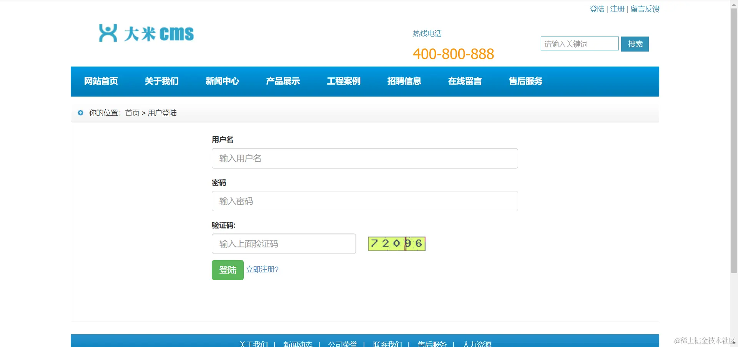This screenshot has height=347, width=738.
Task: Click the blue breadcrumb location bullet icon
Action: tap(80, 113)
